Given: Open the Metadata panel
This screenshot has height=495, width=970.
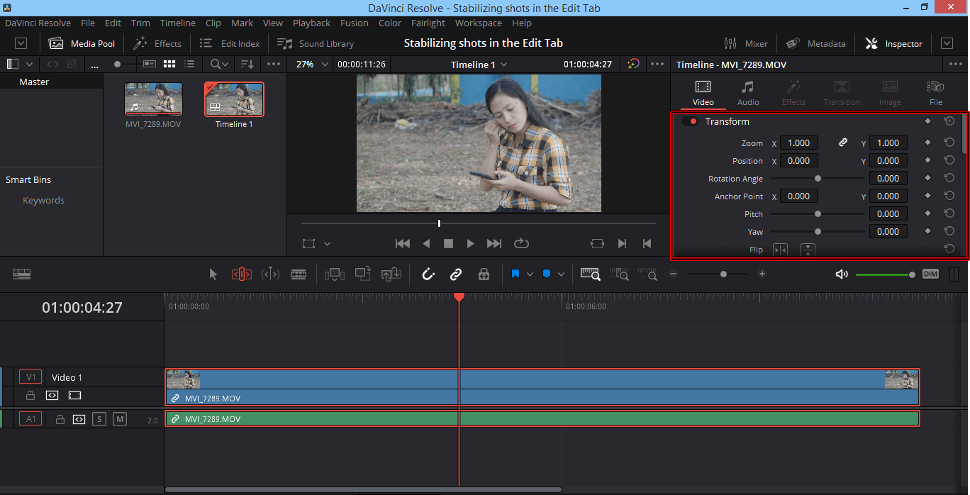Looking at the screenshot, I should 815,43.
